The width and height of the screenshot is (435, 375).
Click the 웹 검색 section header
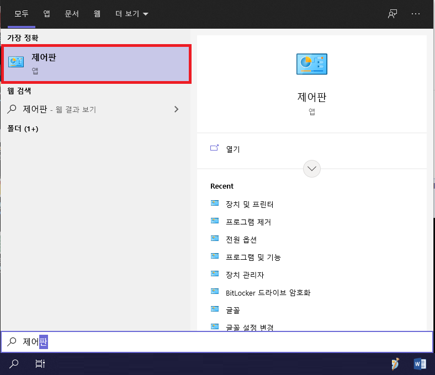(19, 90)
